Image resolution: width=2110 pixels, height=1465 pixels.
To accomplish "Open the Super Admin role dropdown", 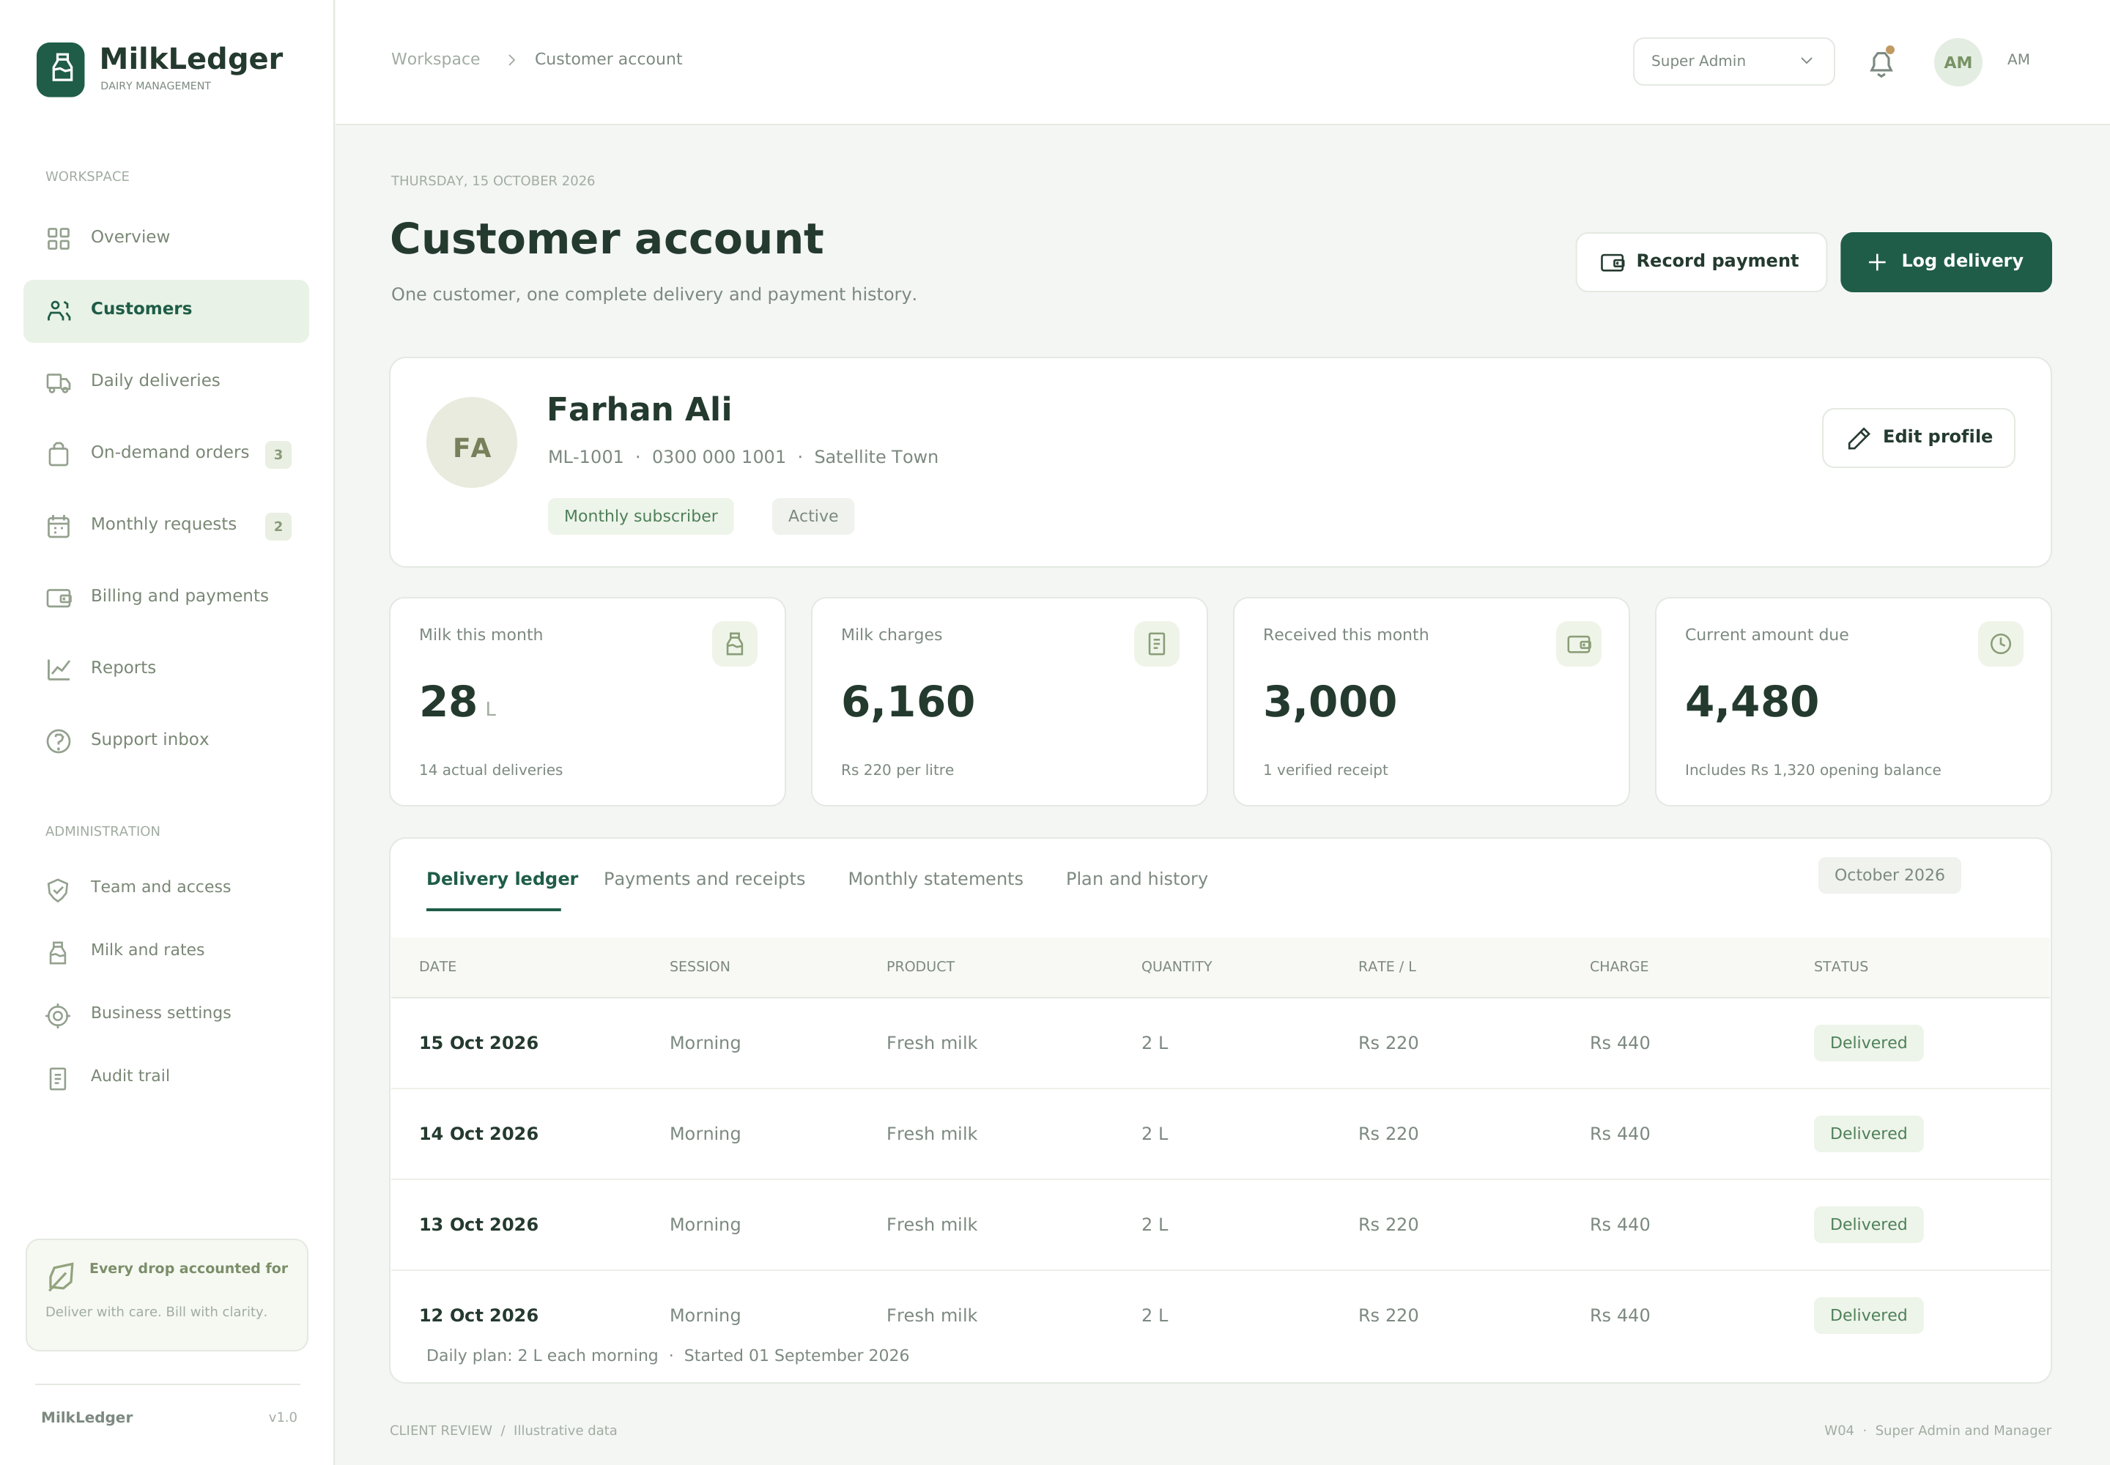I will [1733, 62].
